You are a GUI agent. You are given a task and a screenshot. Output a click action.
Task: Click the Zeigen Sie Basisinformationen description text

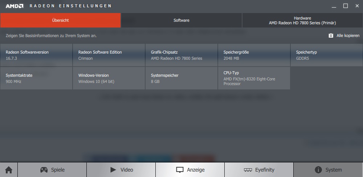51,36
